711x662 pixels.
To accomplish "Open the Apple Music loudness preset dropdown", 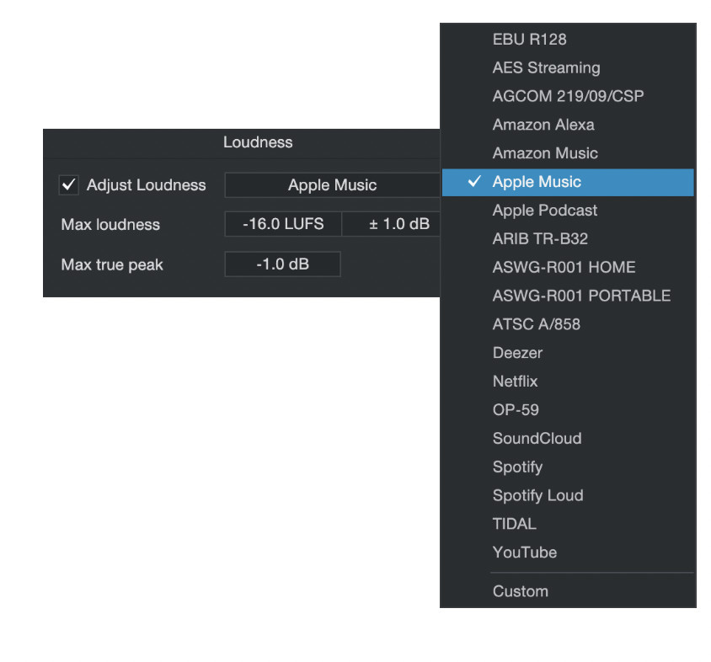I will (333, 185).
